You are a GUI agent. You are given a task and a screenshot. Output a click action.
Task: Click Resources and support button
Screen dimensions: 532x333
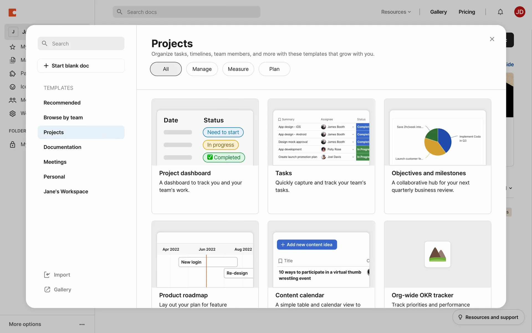tap(488, 317)
